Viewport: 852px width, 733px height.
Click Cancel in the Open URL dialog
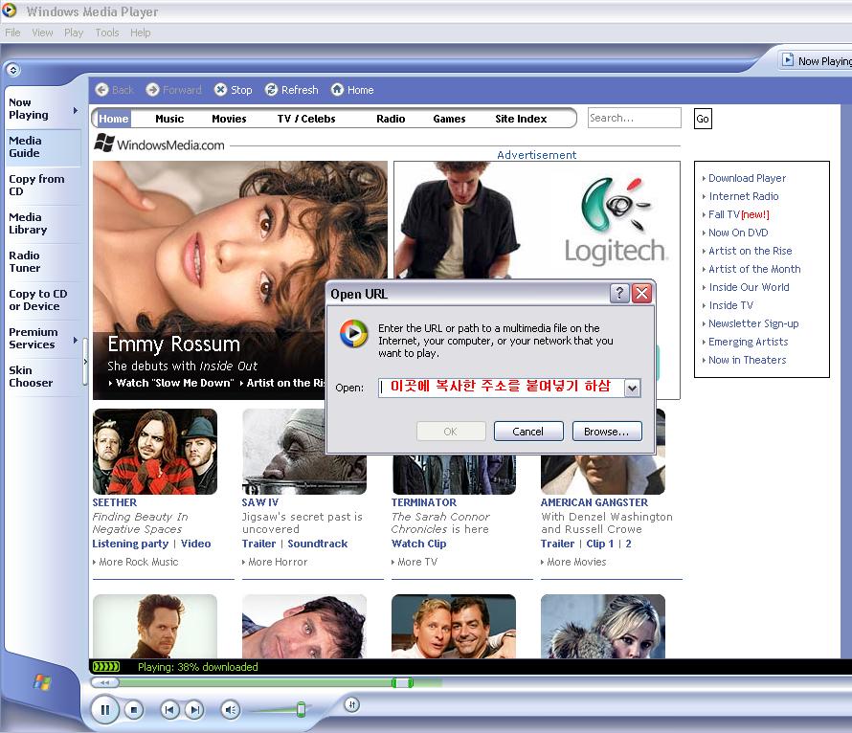coord(528,432)
